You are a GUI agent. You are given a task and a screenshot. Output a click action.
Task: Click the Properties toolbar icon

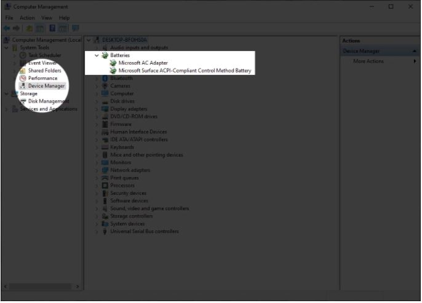tap(52, 28)
